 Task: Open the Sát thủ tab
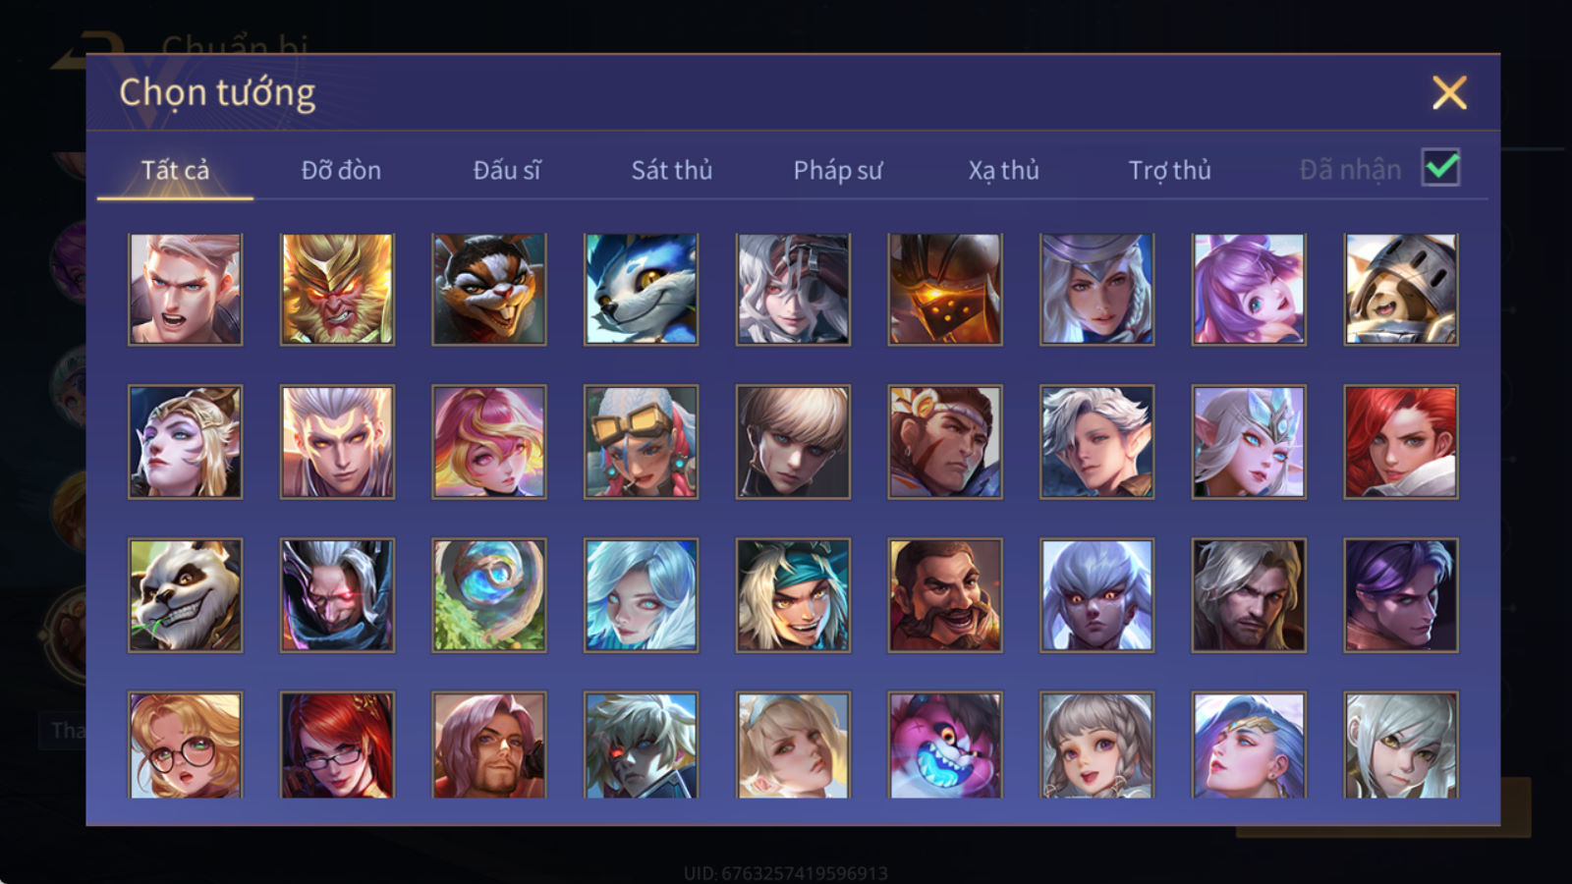(672, 170)
